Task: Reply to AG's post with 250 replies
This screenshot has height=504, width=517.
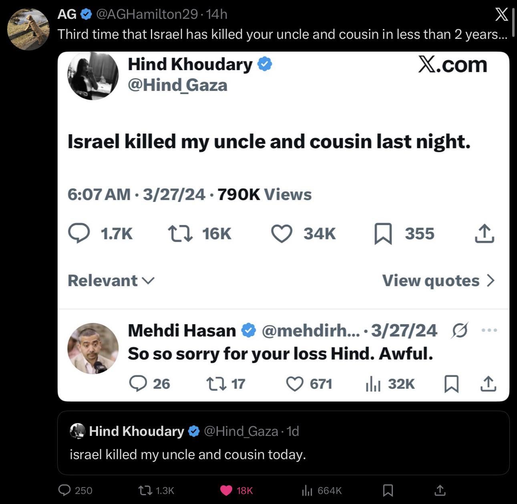Action: click(x=64, y=490)
